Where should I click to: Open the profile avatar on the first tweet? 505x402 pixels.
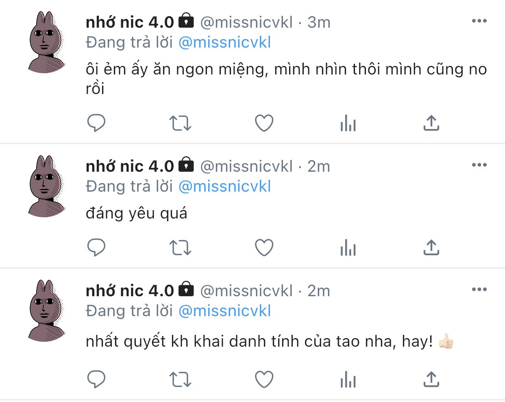[46, 42]
